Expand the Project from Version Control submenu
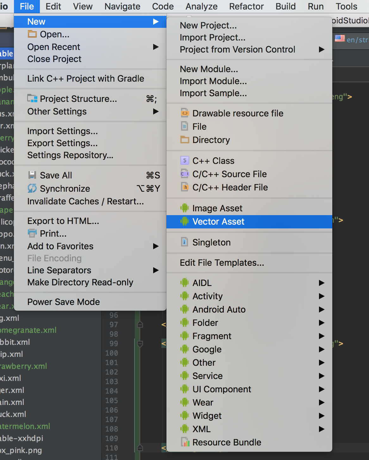 click(238, 49)
